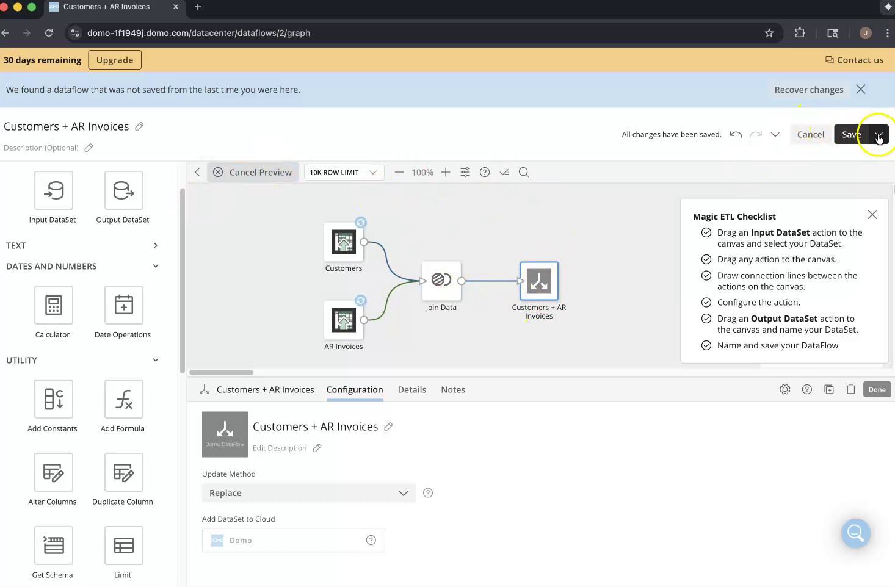Click the AR Invoices input node
Viewport: 895px width, 587px height.
point(344,320)
